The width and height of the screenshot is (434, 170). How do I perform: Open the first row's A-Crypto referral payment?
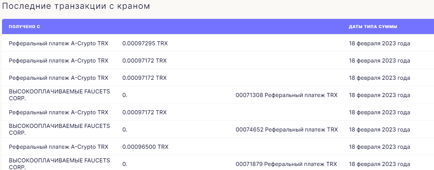coord(59,43)
